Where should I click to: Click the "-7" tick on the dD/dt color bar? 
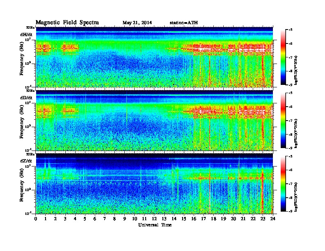pos(291,120)
